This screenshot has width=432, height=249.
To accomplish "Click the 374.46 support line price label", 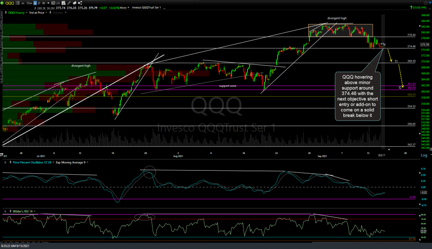I will tap(411, 46).
